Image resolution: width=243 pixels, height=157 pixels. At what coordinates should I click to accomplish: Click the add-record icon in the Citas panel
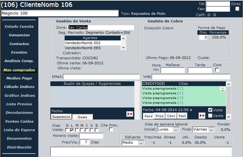coord(202,116)
